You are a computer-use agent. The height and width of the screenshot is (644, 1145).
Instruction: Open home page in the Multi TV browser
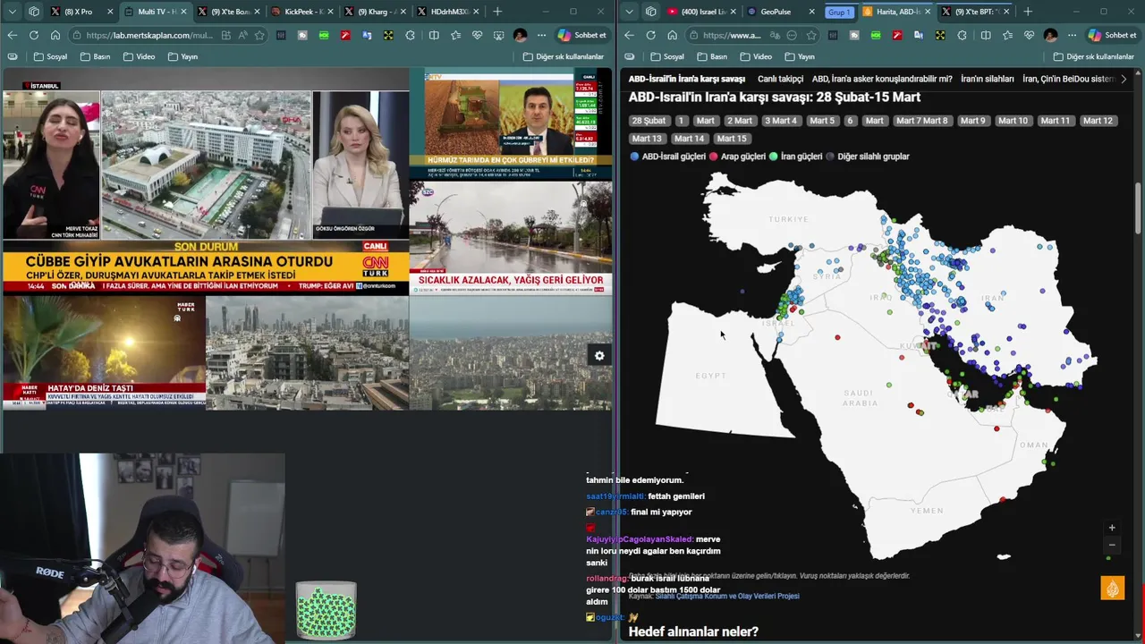(55, 35)
